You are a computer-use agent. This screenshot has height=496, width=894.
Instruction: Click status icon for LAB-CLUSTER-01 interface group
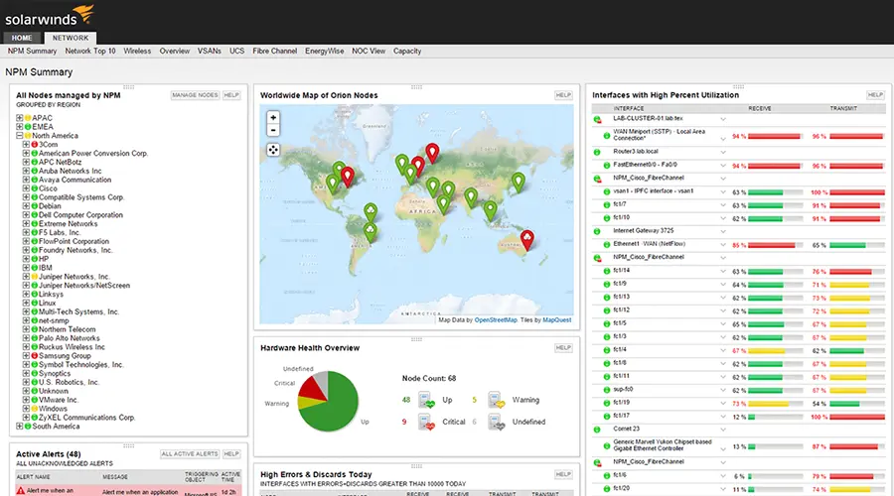point(597,120)
